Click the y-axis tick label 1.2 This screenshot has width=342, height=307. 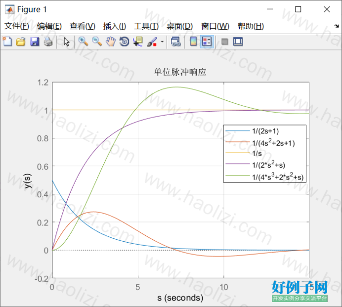pyautogui.click(x=43, y=83)
